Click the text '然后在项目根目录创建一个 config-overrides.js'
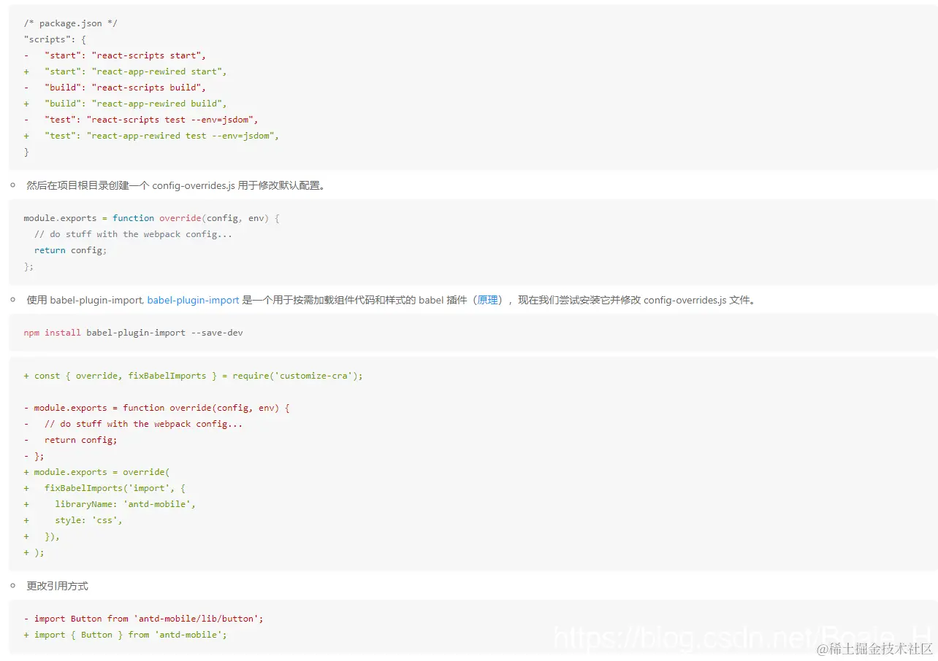 (131, 185)
